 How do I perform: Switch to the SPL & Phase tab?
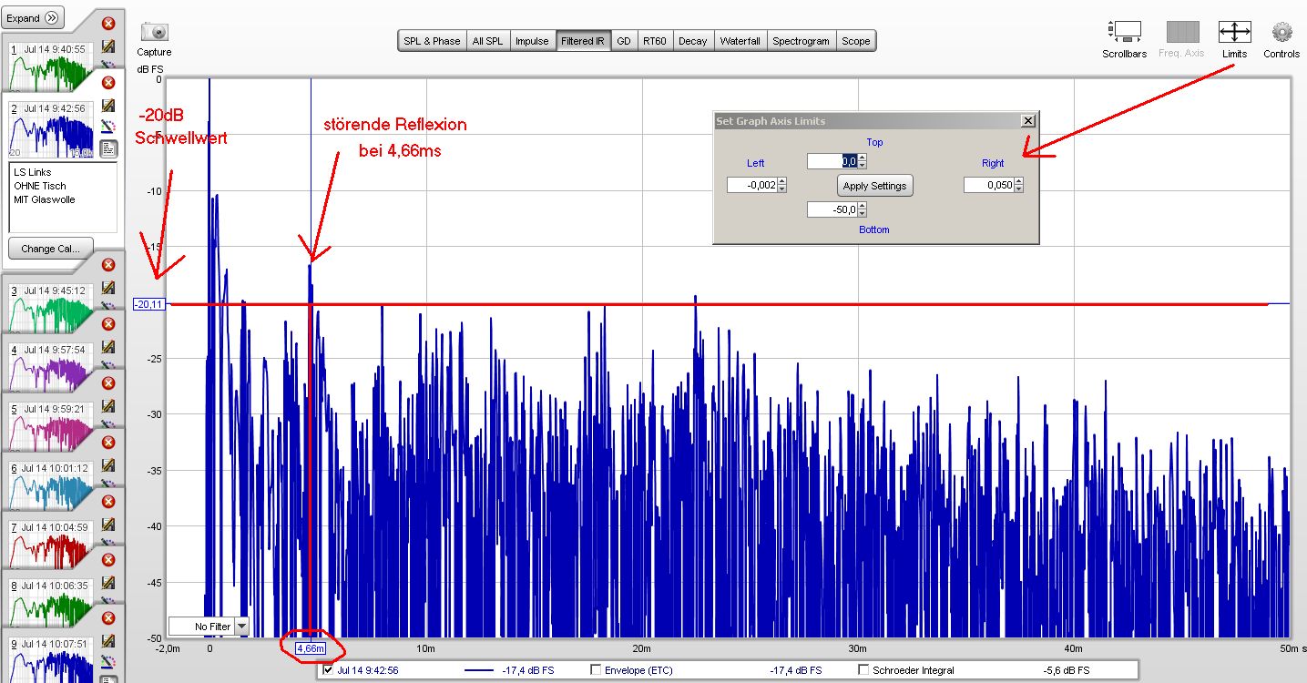(x=432, y=41)
